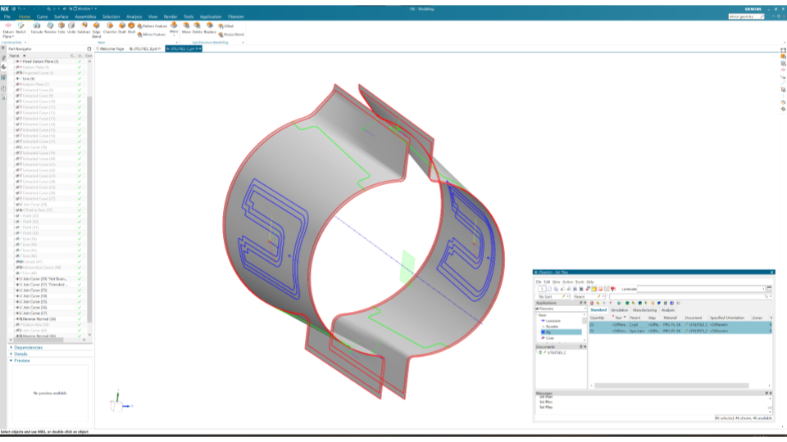
Task: Toggle visibility check for Fixed Datum Plane (3)
Action: point(80,61)
